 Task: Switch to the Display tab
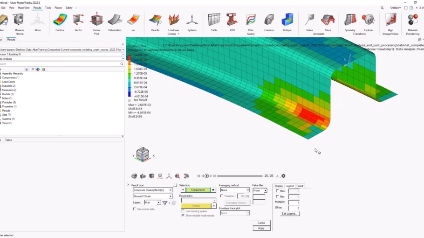[x=279, y=186]
